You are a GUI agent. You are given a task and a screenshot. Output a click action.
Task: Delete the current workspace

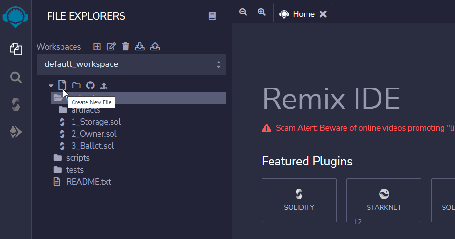[x=125, y=47]
